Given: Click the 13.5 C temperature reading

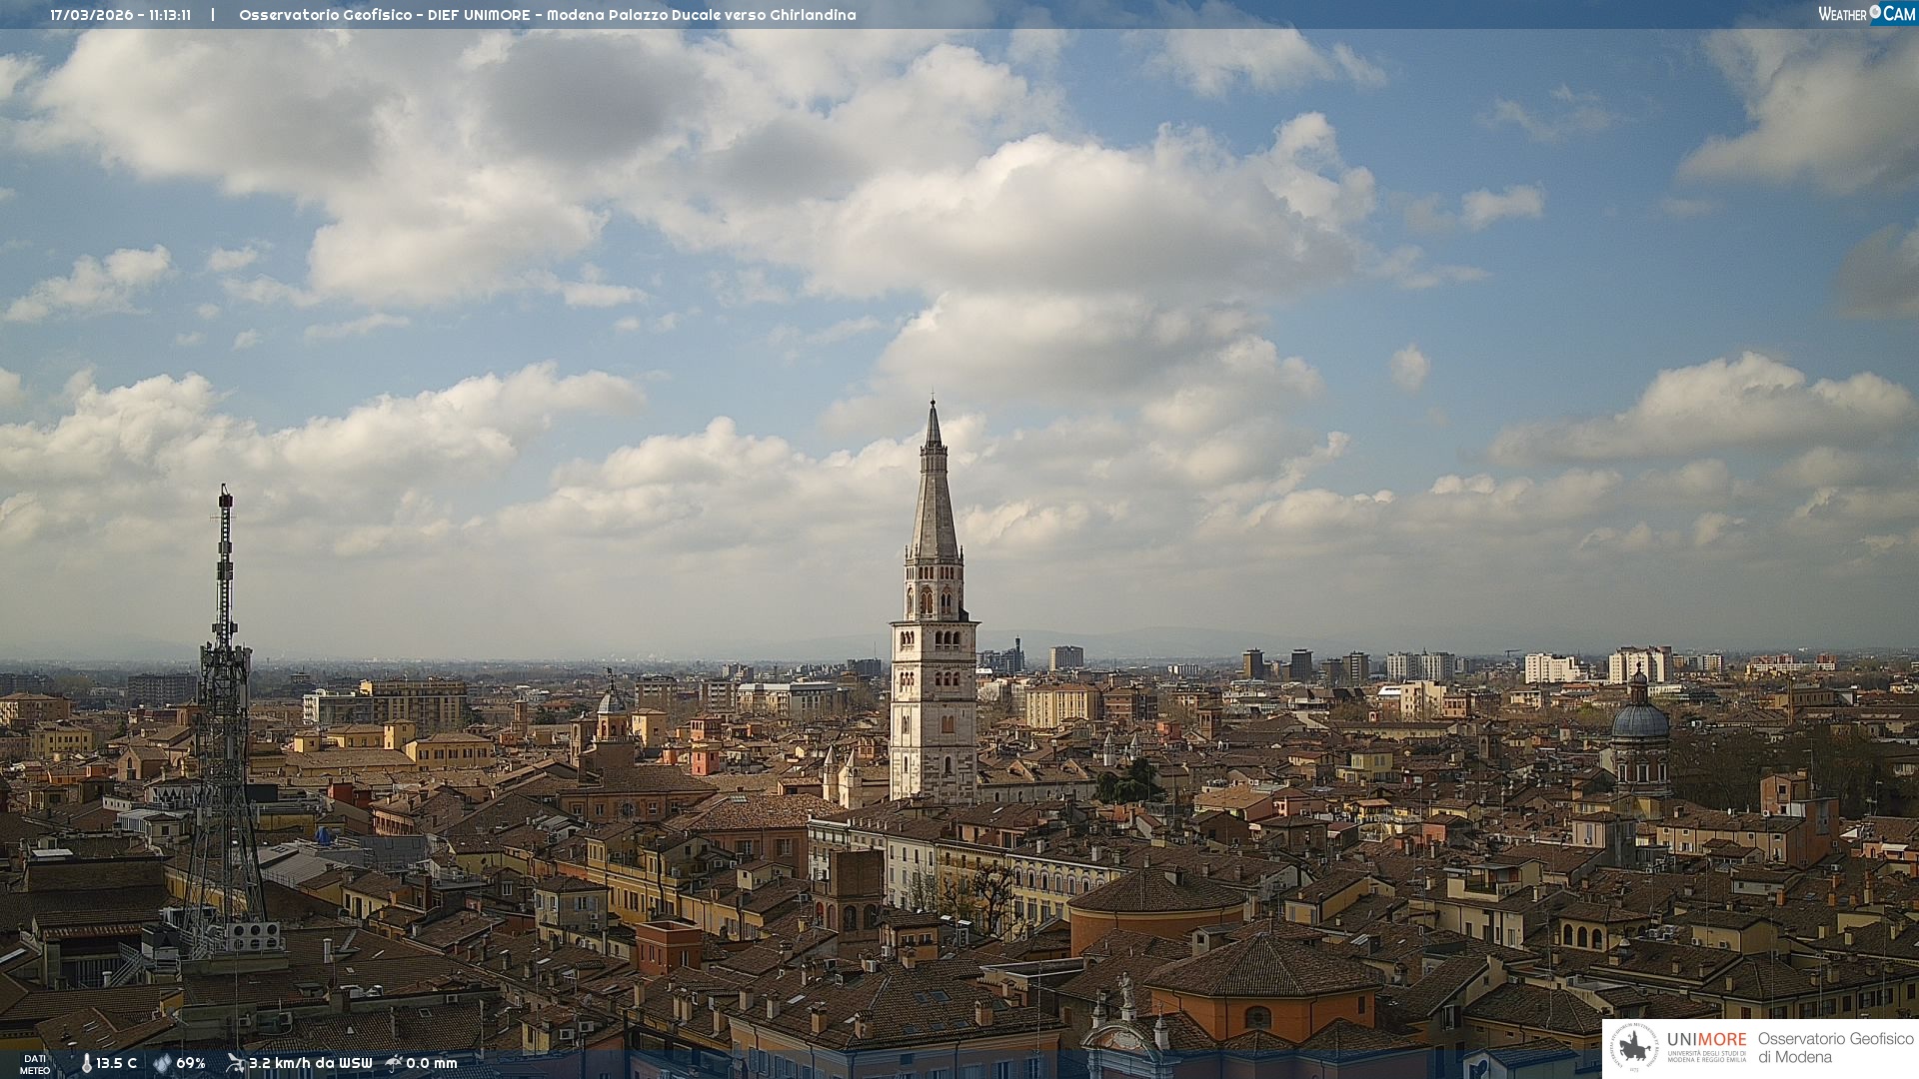Looking at the screenshot, I should point(116,1063).
